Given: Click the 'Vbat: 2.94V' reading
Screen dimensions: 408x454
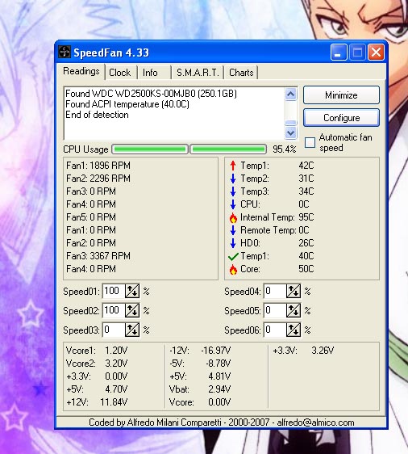Looking at the screenshot, I should pyautogui.click(x=200, y=389).
